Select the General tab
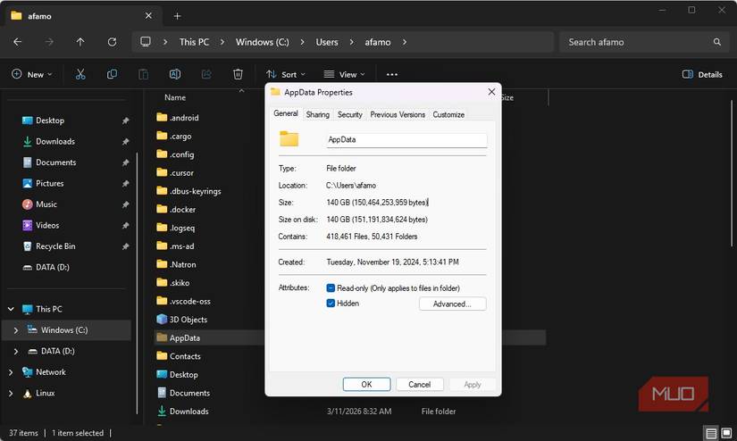 pyautogui.click(x=286, y=113)
